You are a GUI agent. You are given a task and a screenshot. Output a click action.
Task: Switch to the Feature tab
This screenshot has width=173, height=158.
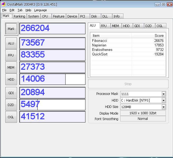[59, 16]
